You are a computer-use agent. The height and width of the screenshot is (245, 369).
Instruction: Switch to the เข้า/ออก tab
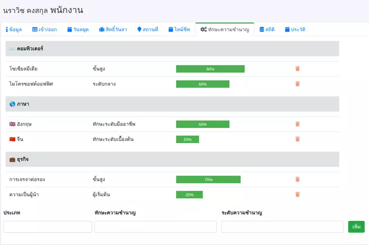pos(44,29)
